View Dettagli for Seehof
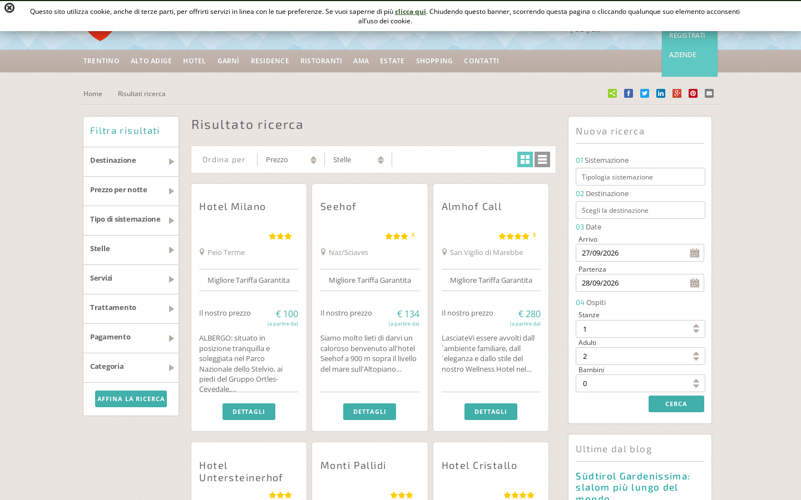 point(369,412)
